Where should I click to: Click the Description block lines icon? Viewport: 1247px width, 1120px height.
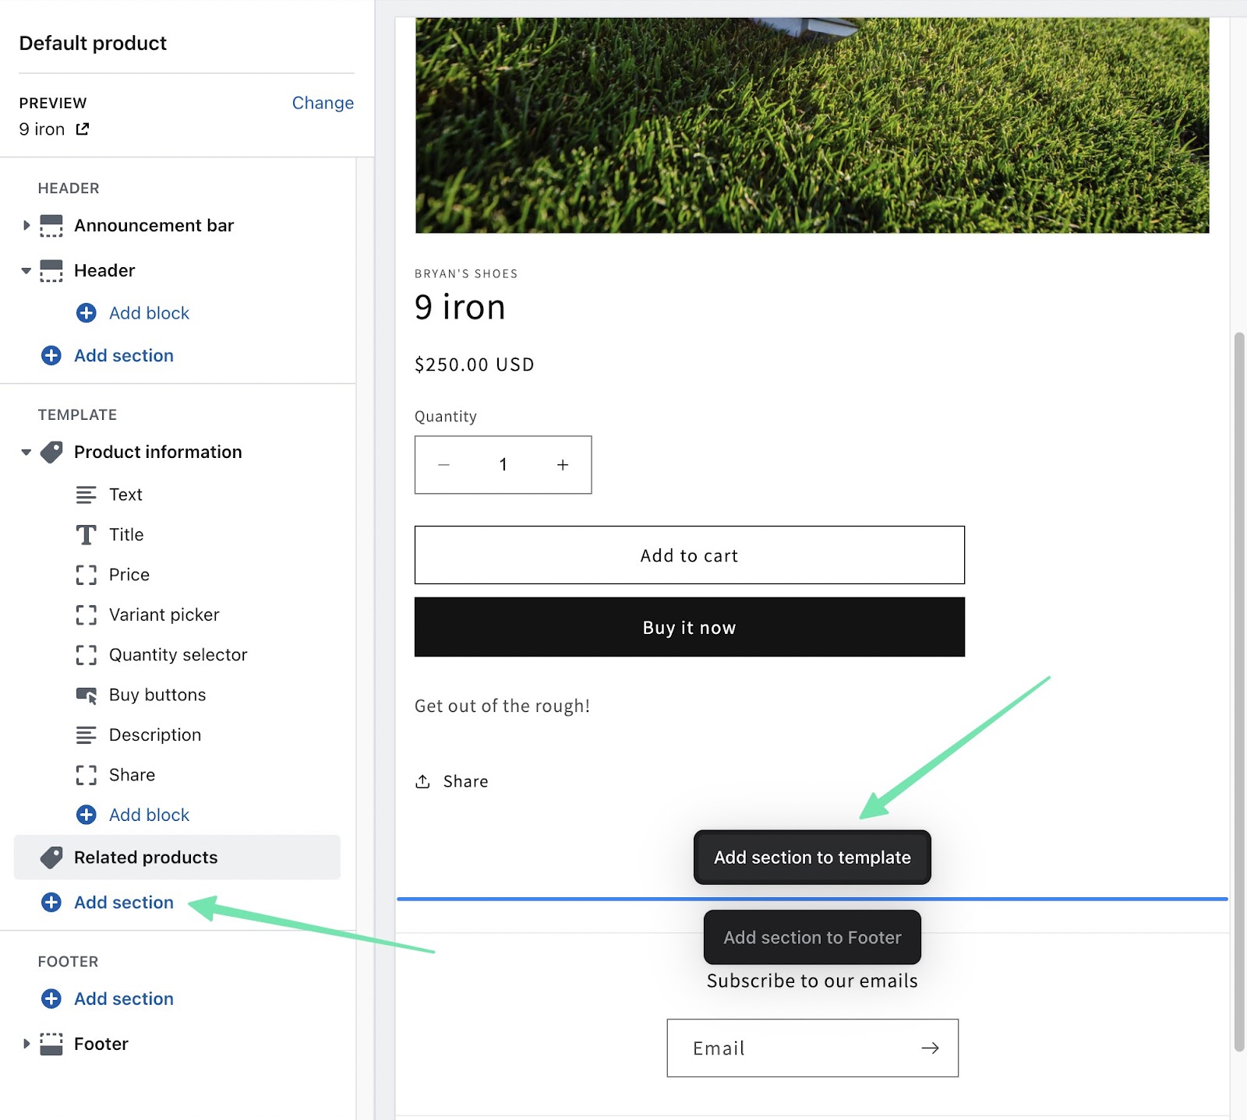(x=87, y=735)
